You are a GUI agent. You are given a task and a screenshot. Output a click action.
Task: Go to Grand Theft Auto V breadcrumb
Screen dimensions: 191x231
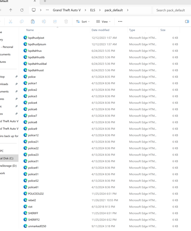67,10
